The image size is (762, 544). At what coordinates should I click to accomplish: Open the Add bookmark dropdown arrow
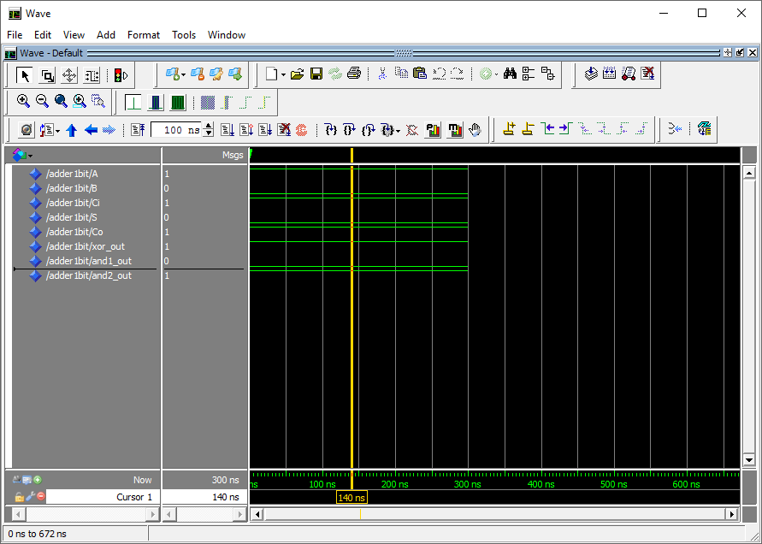point(183,75)
